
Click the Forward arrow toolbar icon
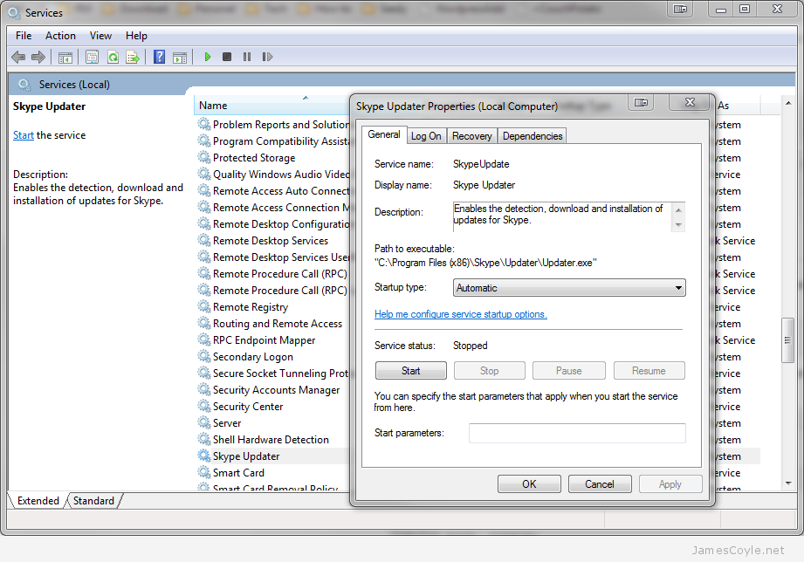tap(38, 57)
